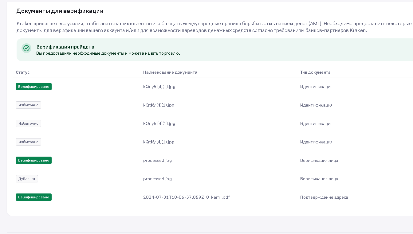The height and width of the screenshot is (234, 413).
Task: Open the verified processed.jpg document
Action: click(157, 160)
